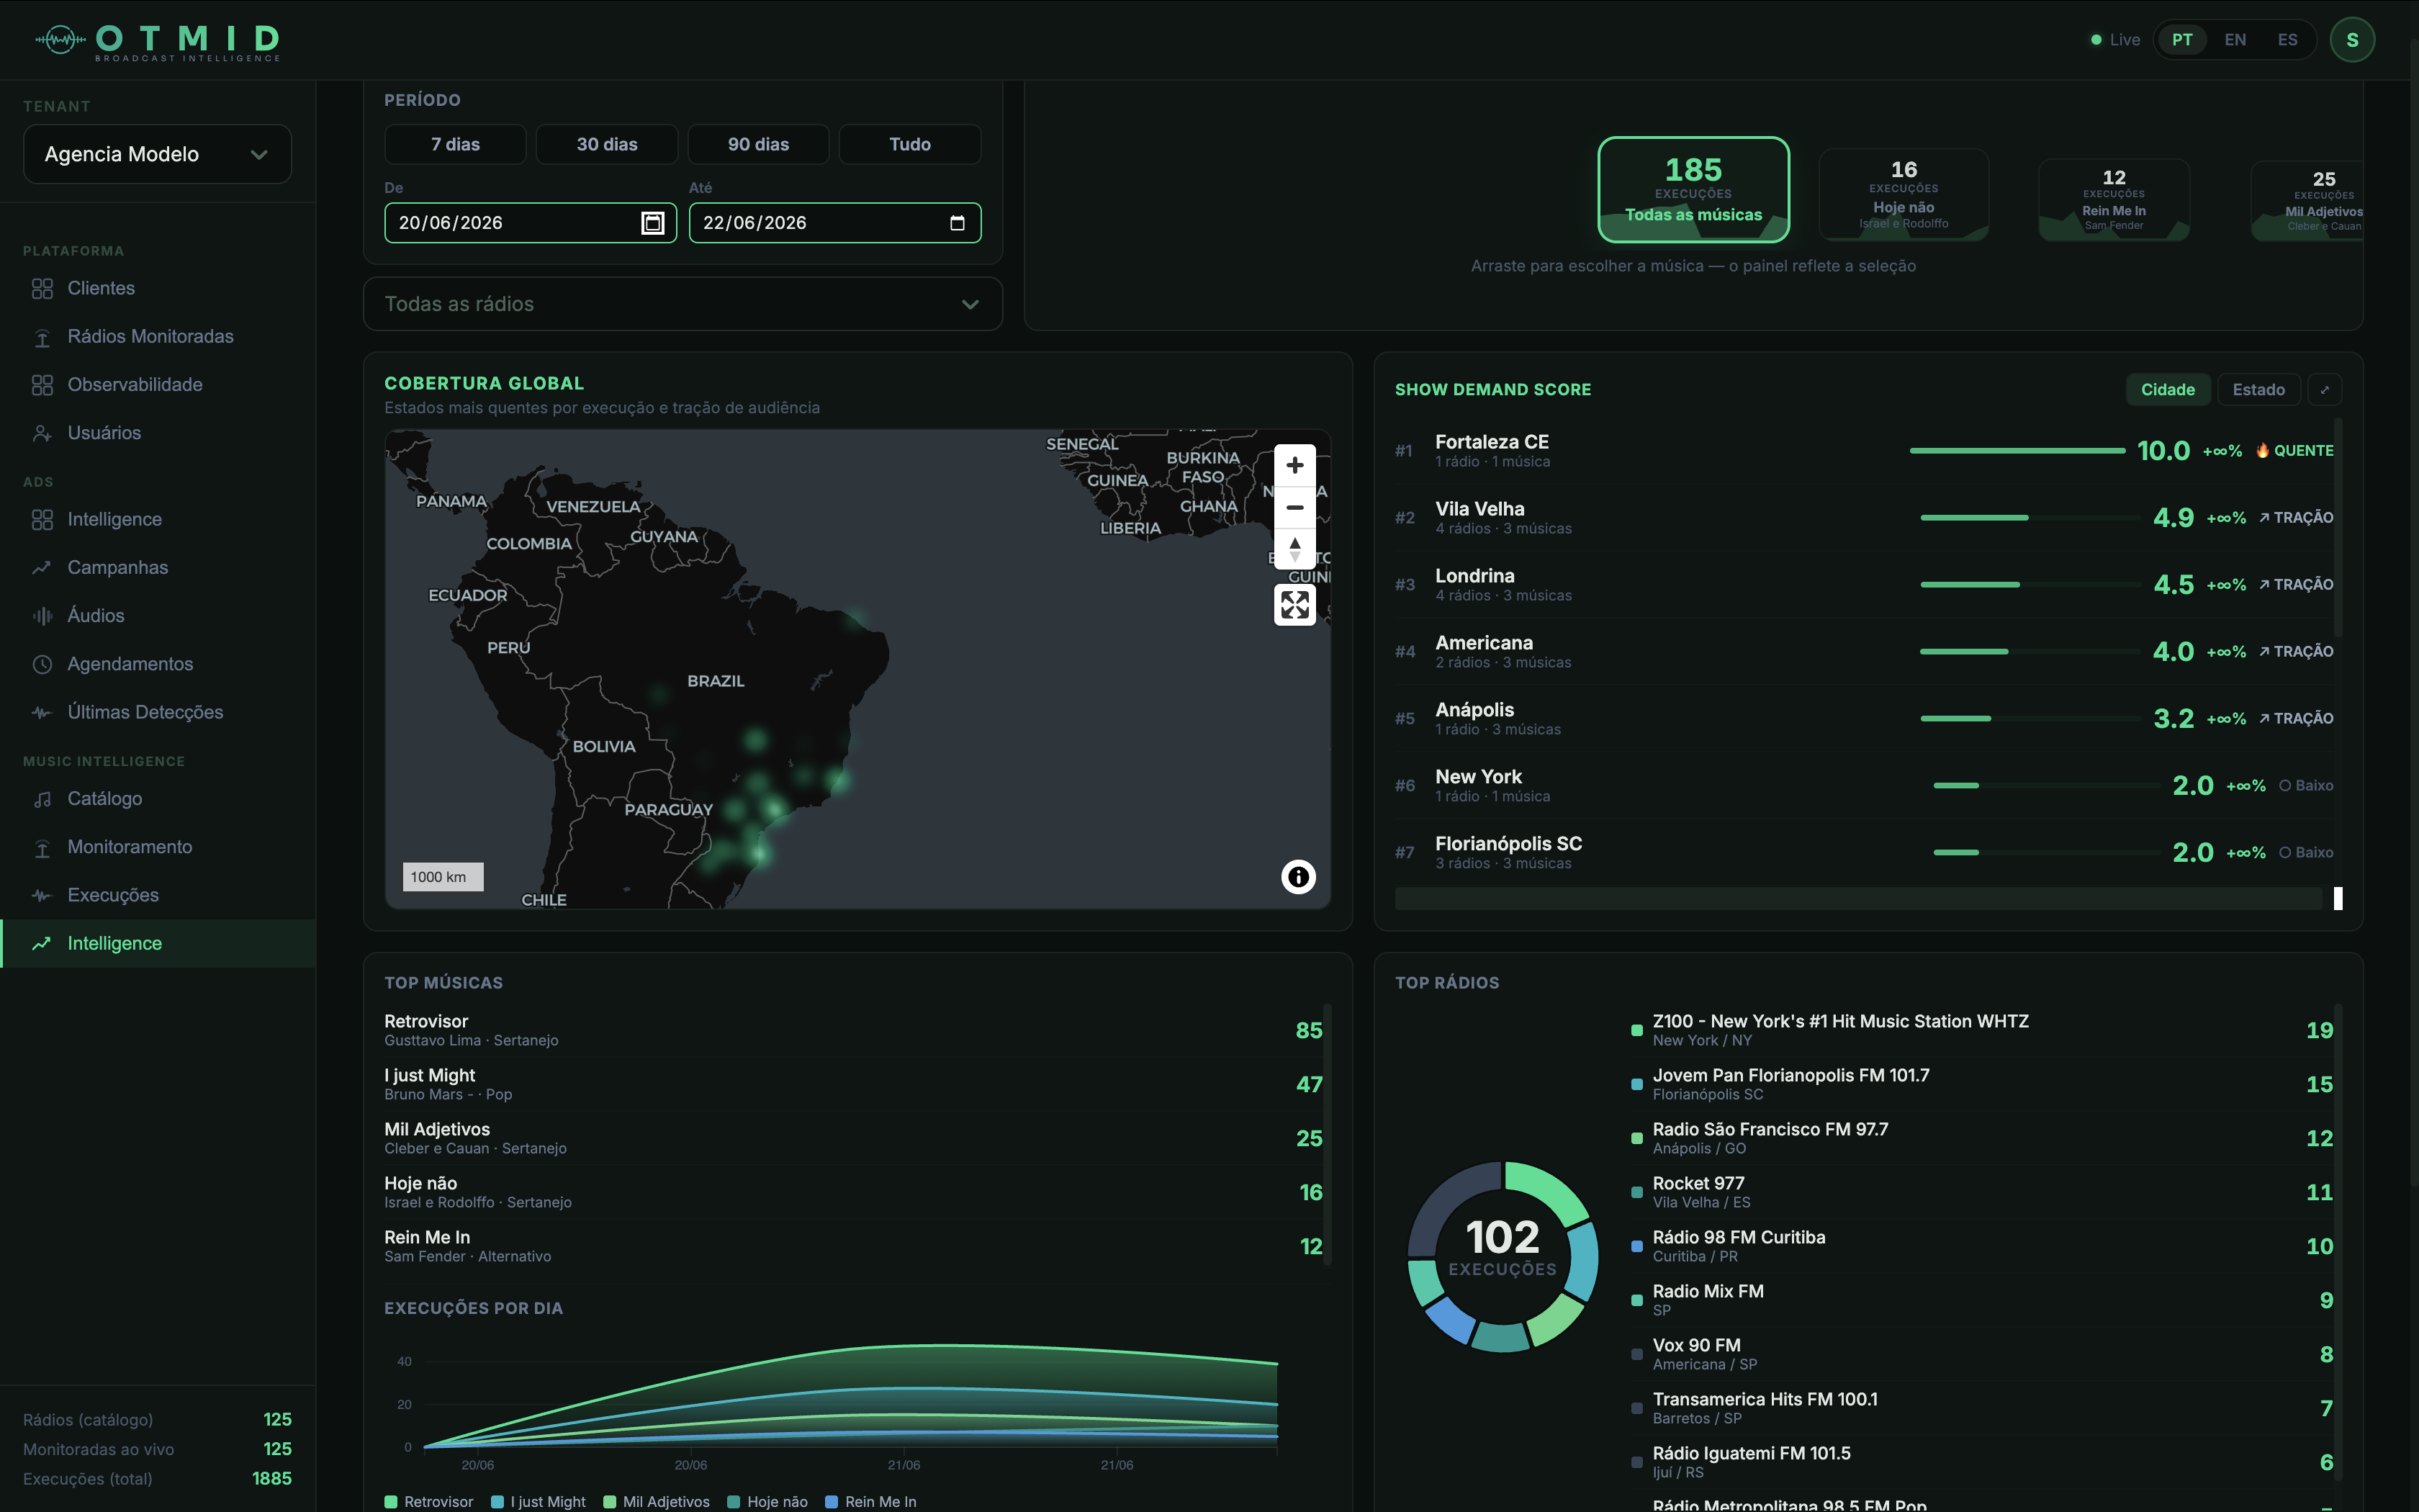Open the Até date calendar picker

[x=957, y=223]
